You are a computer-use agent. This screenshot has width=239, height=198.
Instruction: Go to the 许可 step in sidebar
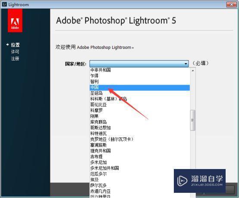point(15,52)
